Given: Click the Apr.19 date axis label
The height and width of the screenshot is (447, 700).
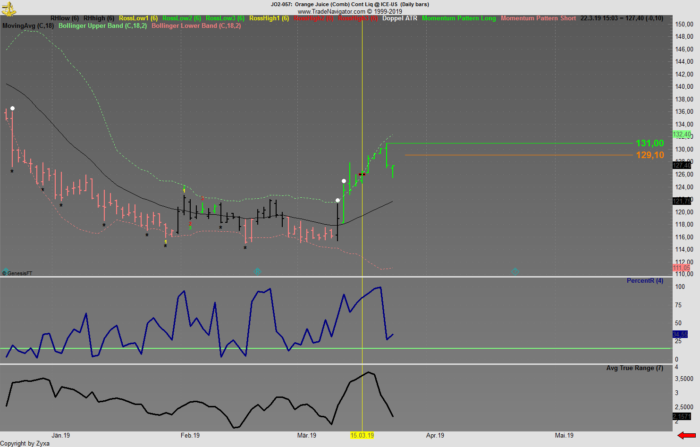Looking at the screenshot, I should (x=435, y=435).
